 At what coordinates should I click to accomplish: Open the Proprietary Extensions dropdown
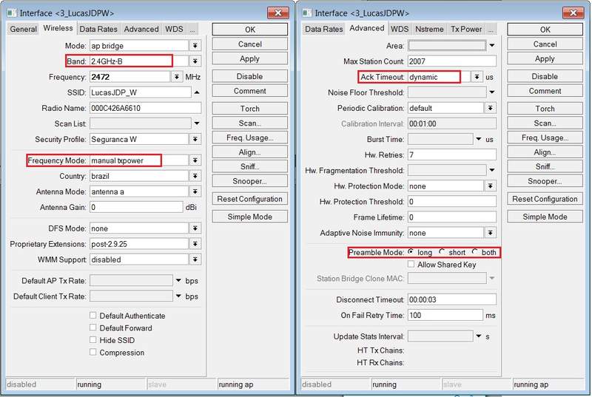point(195,244)
